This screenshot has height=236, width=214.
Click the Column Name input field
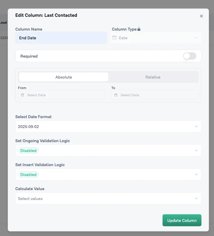(61, 38)
